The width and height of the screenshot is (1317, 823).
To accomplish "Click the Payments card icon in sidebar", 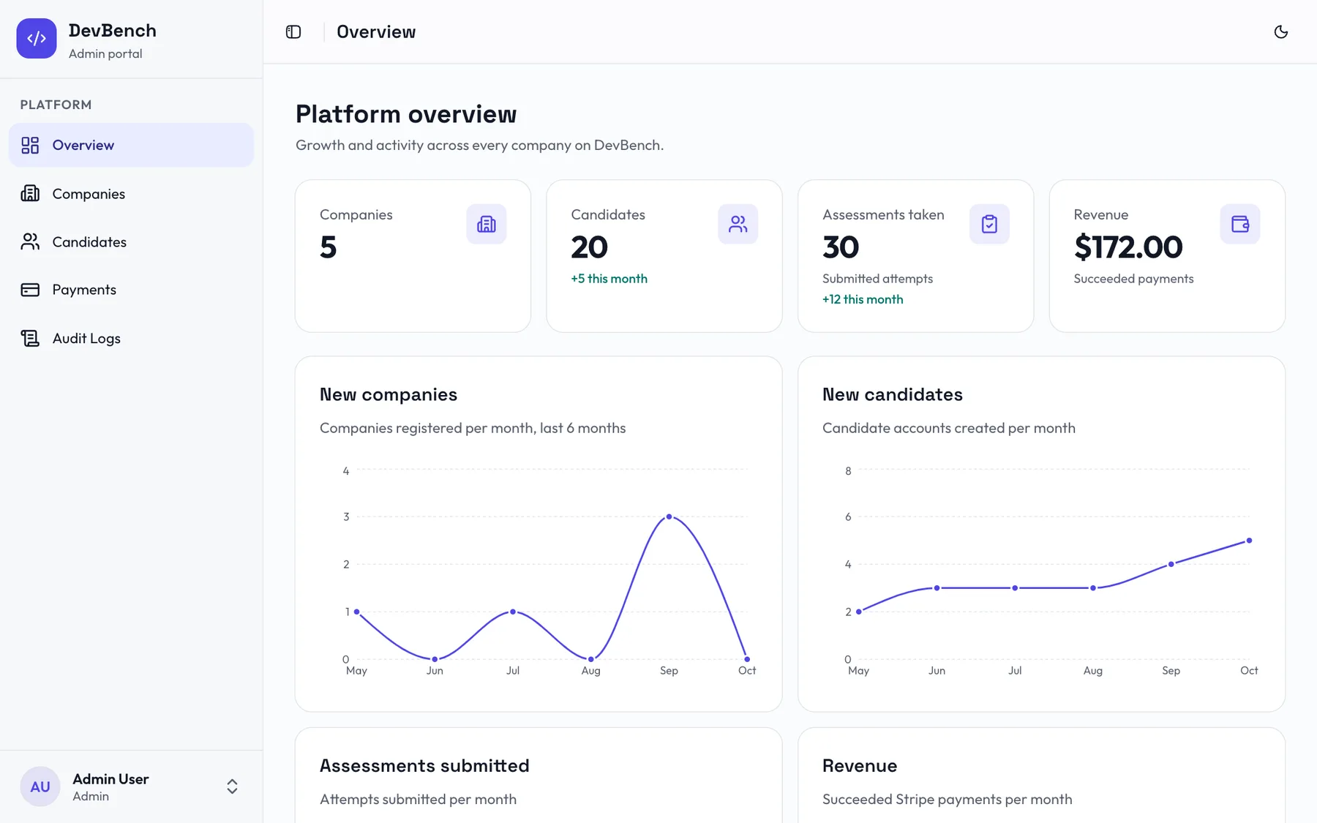I will [30, 290].
